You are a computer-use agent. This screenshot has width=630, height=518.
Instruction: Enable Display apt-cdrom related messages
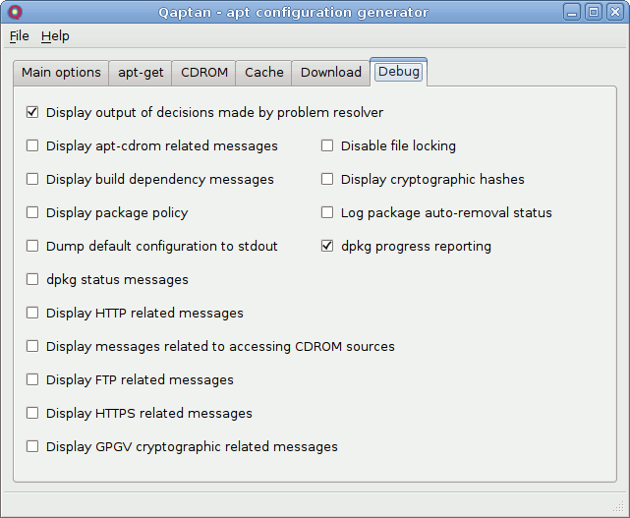[x=32, y=145]
